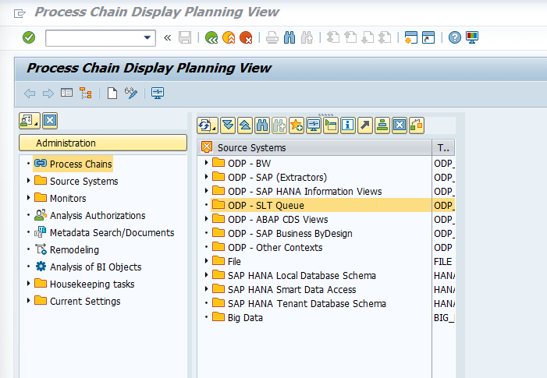Select the ODP - SLT Queue entry
Screen dimensions: 547x378
tap(265, 205)
